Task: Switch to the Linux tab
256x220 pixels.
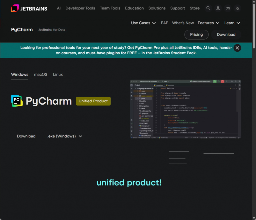Action: tap(58, 75)
